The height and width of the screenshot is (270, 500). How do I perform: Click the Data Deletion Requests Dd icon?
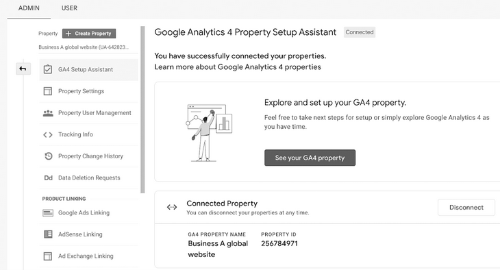(48, 177)
